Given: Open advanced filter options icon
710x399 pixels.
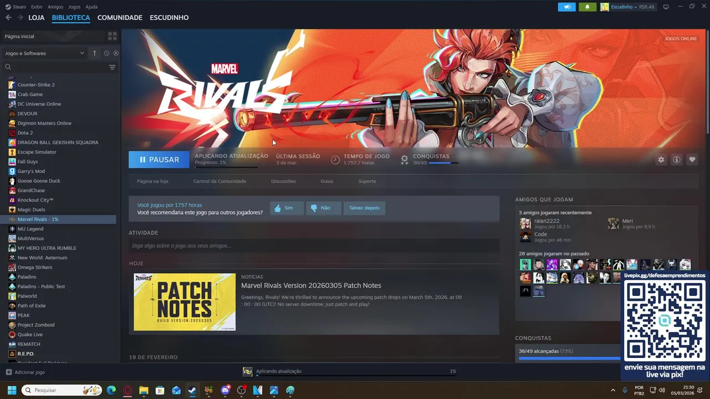Looking at the screenshot, I should pos(112,67).
